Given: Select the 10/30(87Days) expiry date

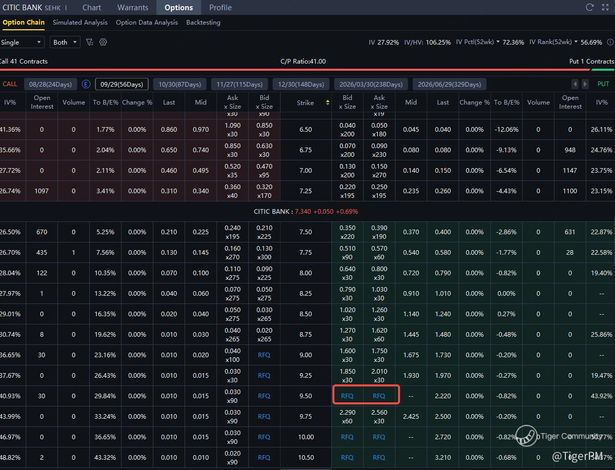Looking at the screenshot, I should pos(180,84).
